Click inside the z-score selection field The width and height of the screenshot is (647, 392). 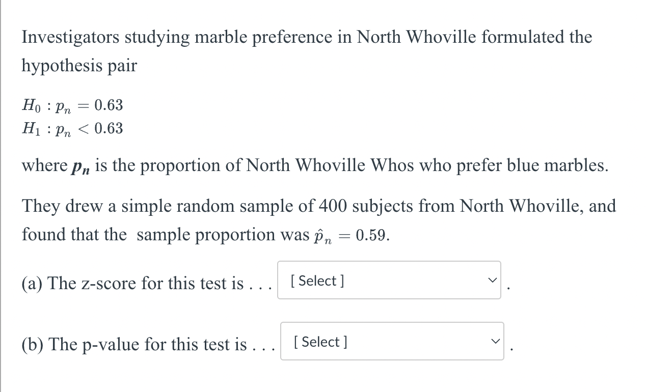click(x=389, y=280)
